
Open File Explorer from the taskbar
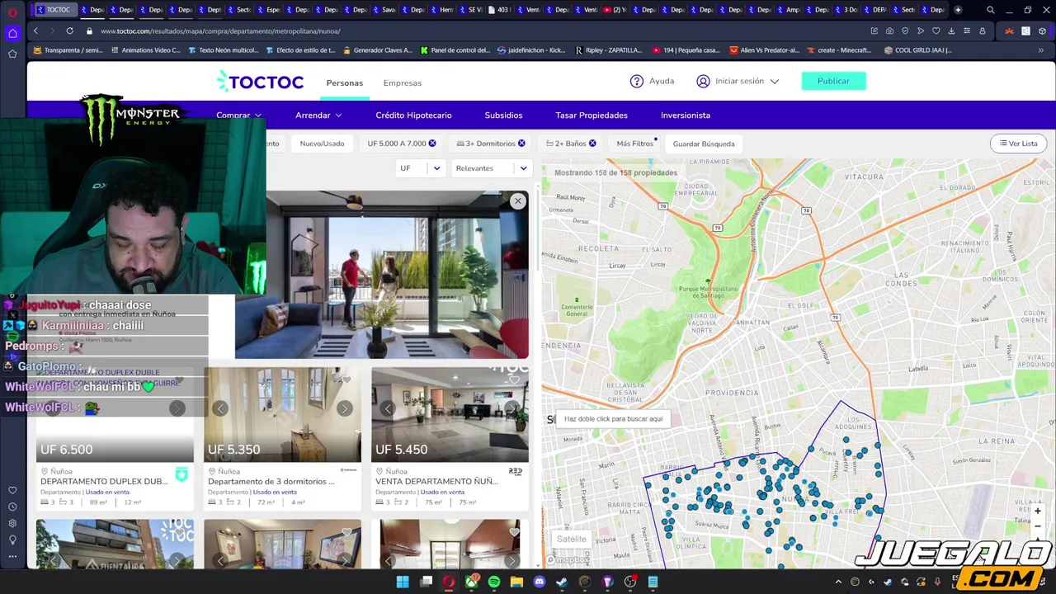[x=516, y=582]
